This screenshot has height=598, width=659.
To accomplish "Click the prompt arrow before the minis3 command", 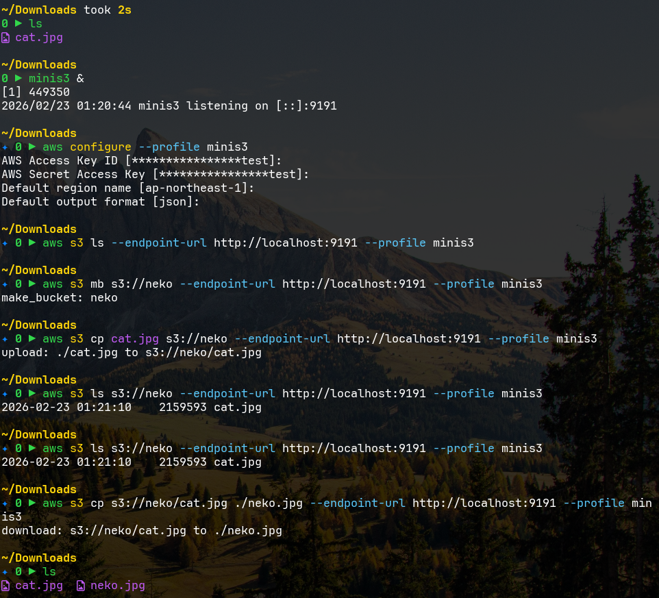I will point(18,79).
